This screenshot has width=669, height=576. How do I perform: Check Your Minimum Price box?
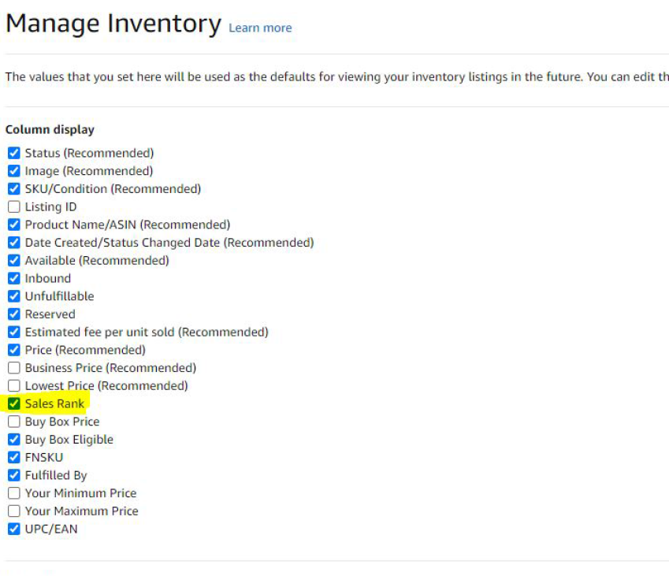tap(13, 493)
